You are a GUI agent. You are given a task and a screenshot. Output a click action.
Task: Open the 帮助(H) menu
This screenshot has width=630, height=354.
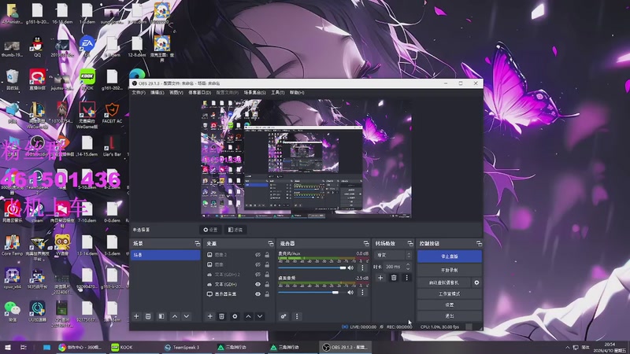click(x=297, y=93)
